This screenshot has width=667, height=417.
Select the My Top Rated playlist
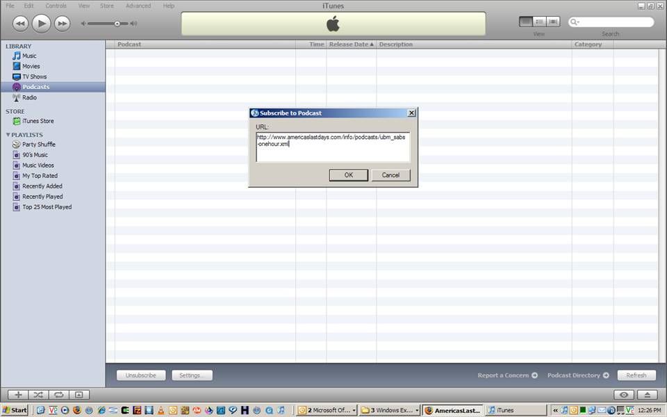pyautogui.click(x=53, y=176)
